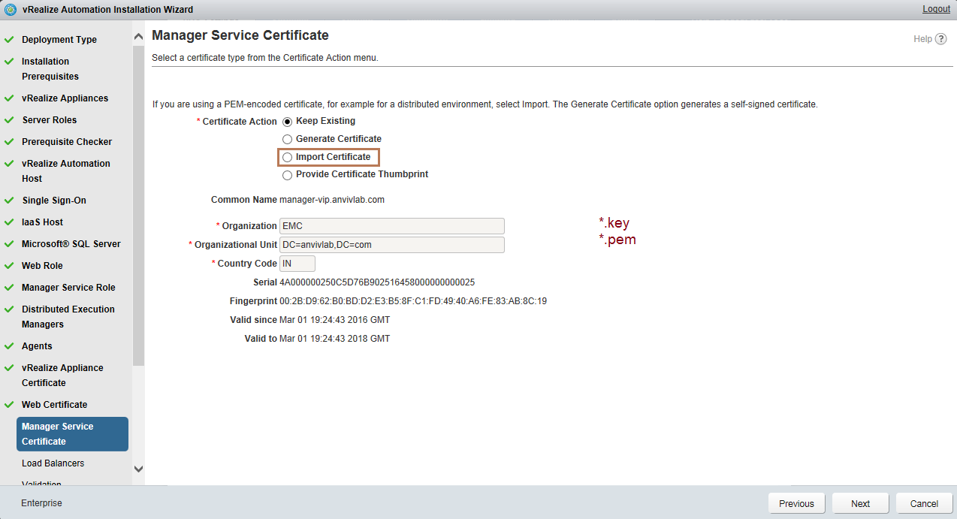Click sidebar scroll down arrow
The height and width of the screenshot is (519, 957).
point(138,469)
